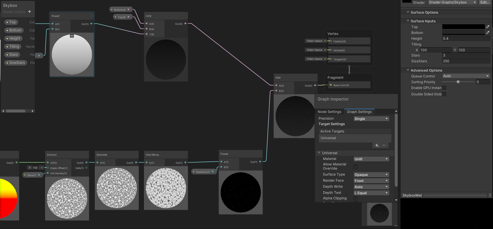Collapse the Power node preview
The height and width of the screenshot is (229, 493).
coord(72,36)
